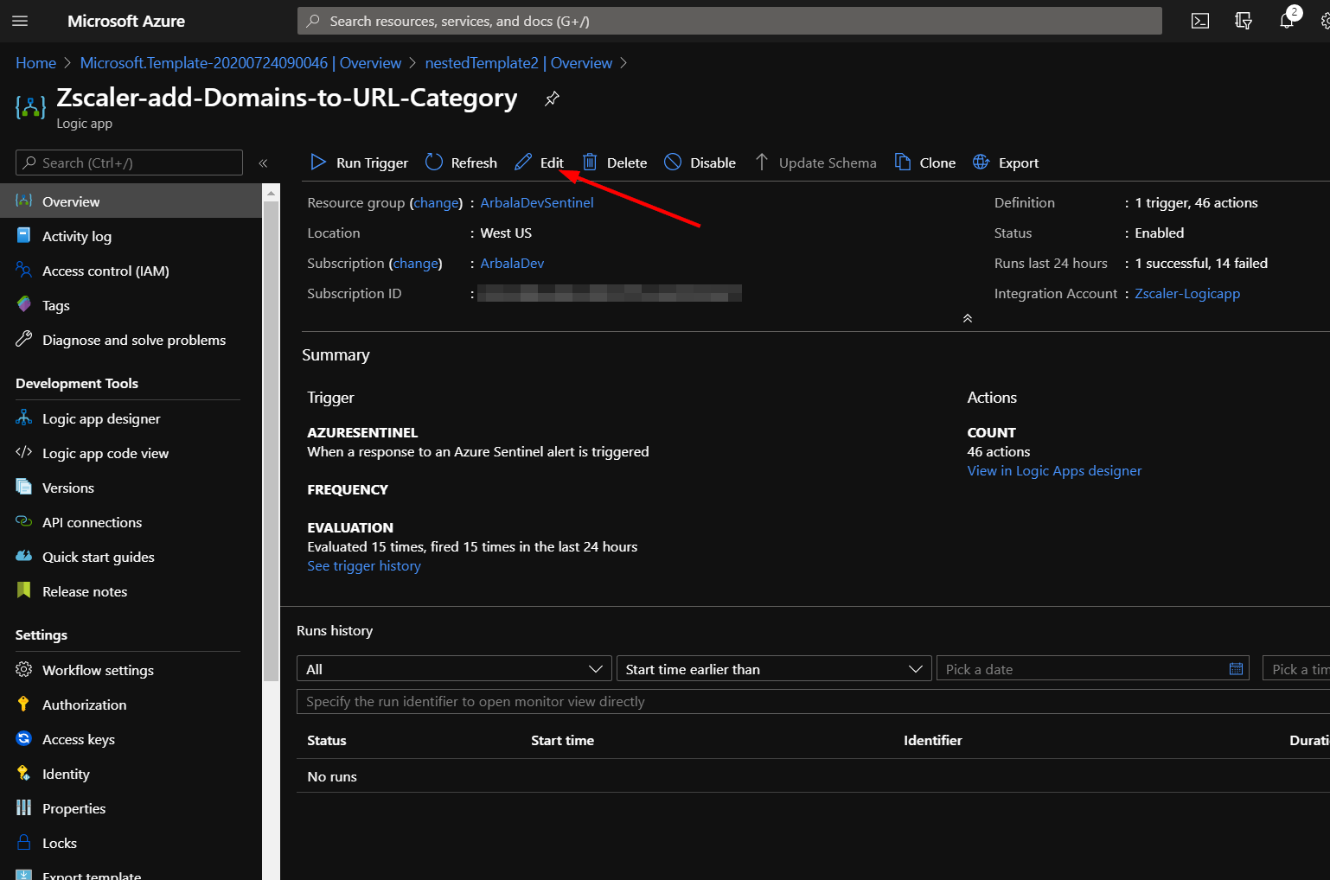Click the Diagnose and solve problems wrench icon

click(x=23, y=339)
